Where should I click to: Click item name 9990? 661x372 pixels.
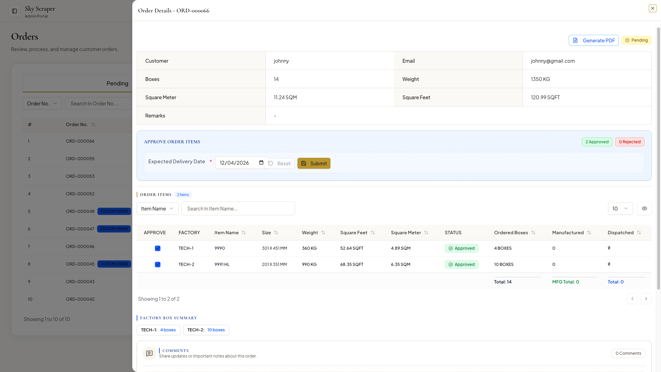tap(220, 248)
